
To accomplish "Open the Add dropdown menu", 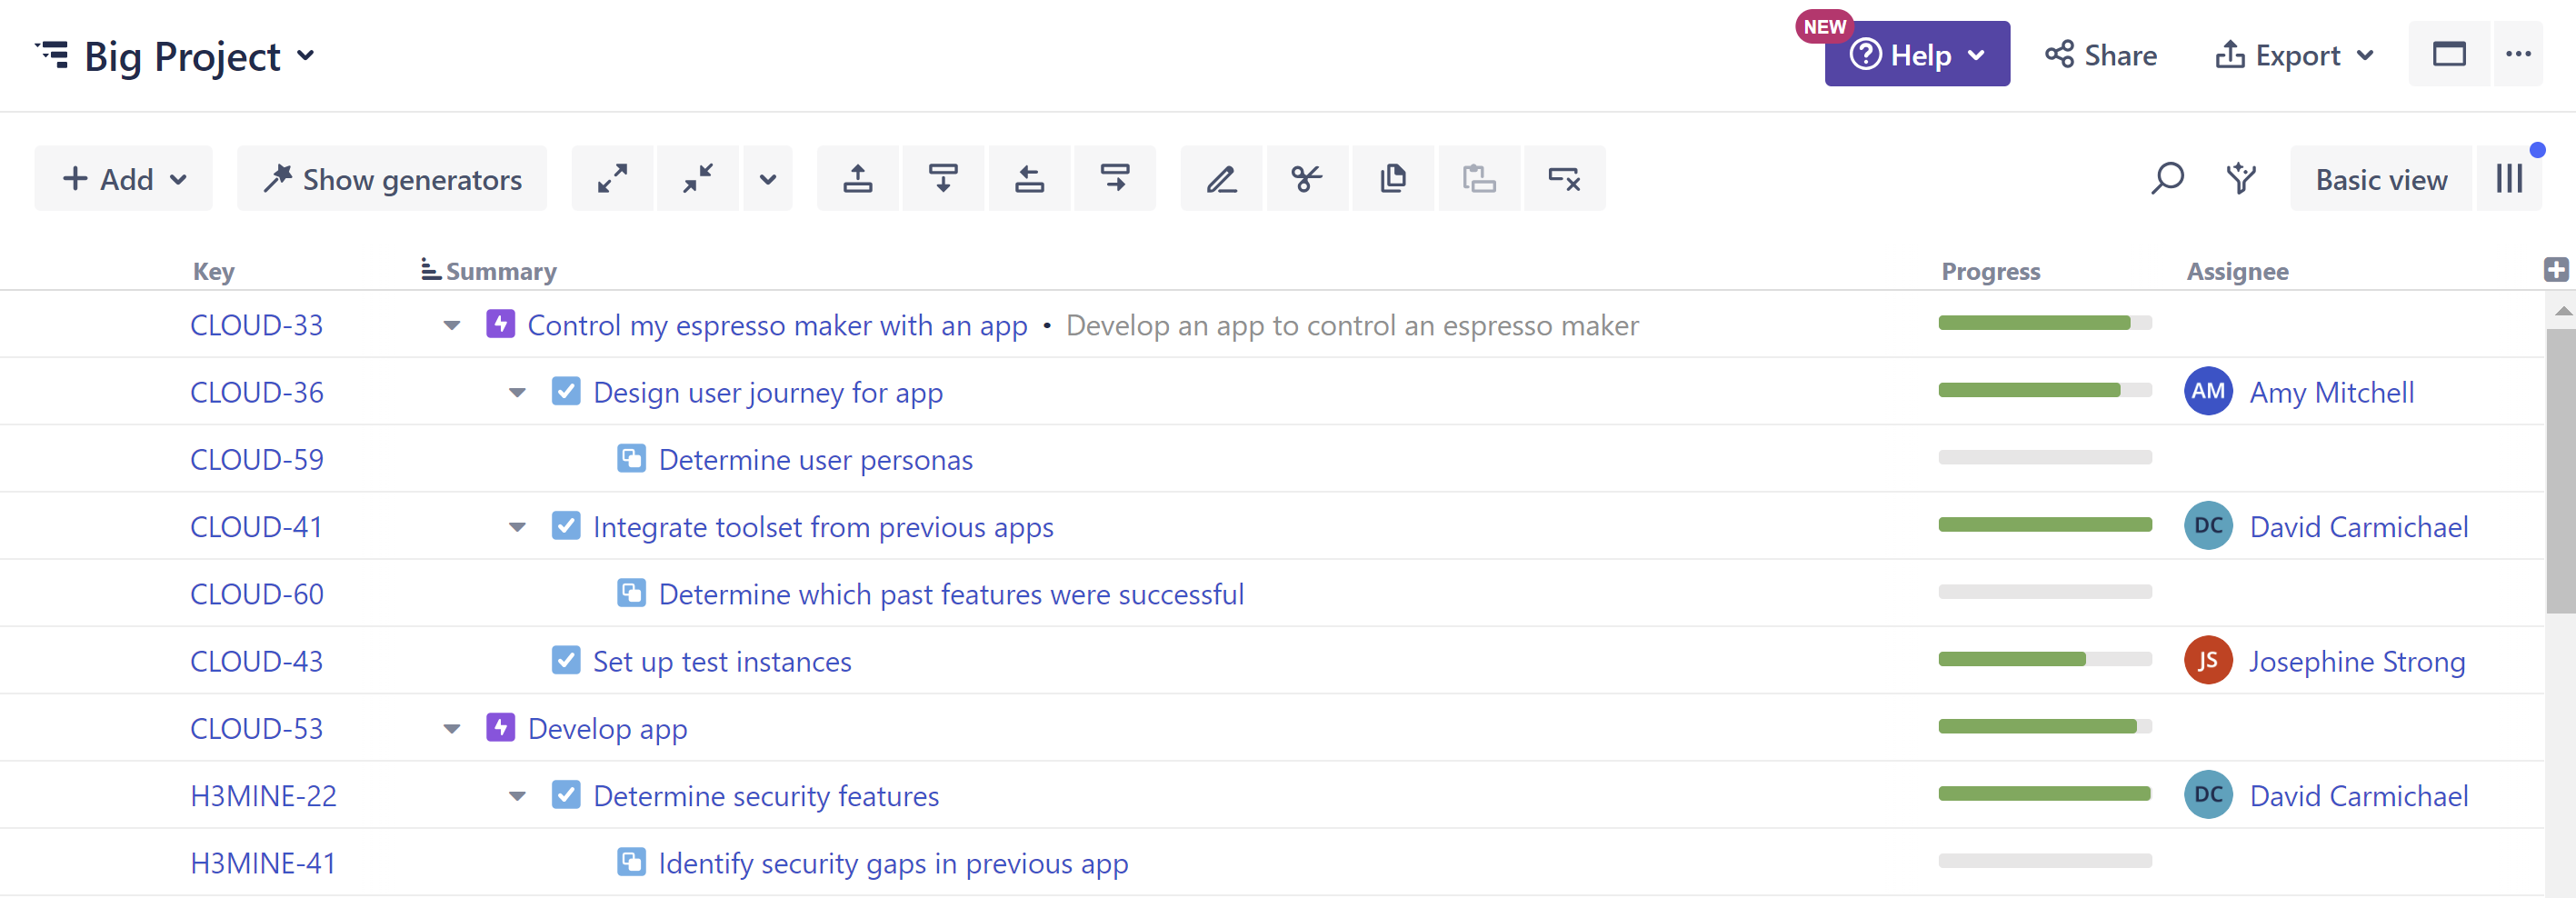I will (x=124, y=179).
